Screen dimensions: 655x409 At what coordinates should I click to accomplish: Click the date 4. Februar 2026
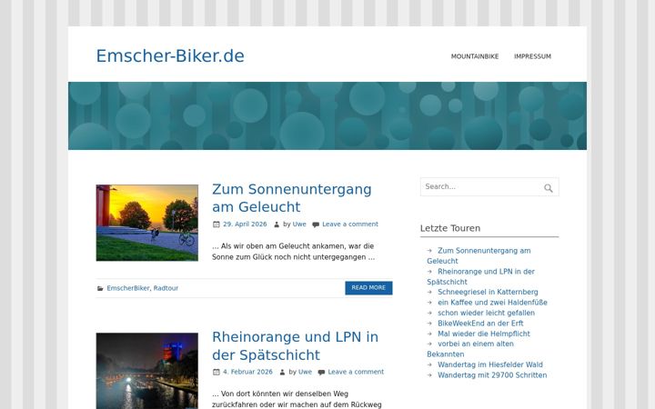click(247, 372)
